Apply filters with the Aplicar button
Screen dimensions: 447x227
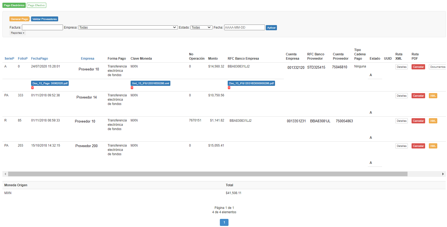[271, 28]
